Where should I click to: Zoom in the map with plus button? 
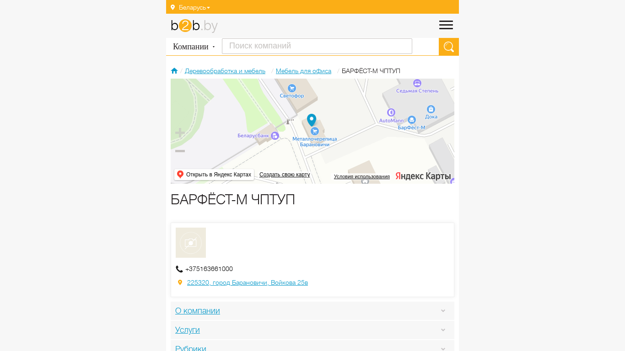tap(180, 133)
